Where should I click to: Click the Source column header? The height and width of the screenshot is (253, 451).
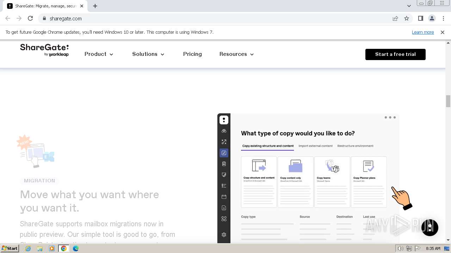305,217
